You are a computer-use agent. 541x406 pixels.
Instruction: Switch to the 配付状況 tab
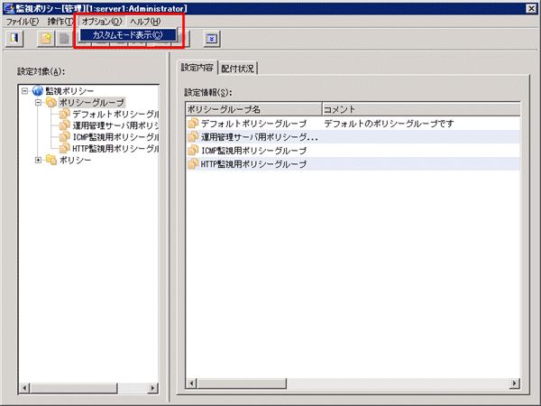pos(239,69)
